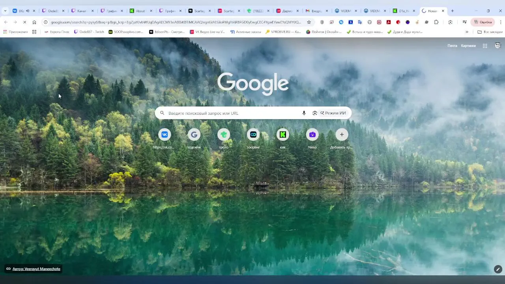Open the Почта link
505x284 pixels.
point(452,46)
